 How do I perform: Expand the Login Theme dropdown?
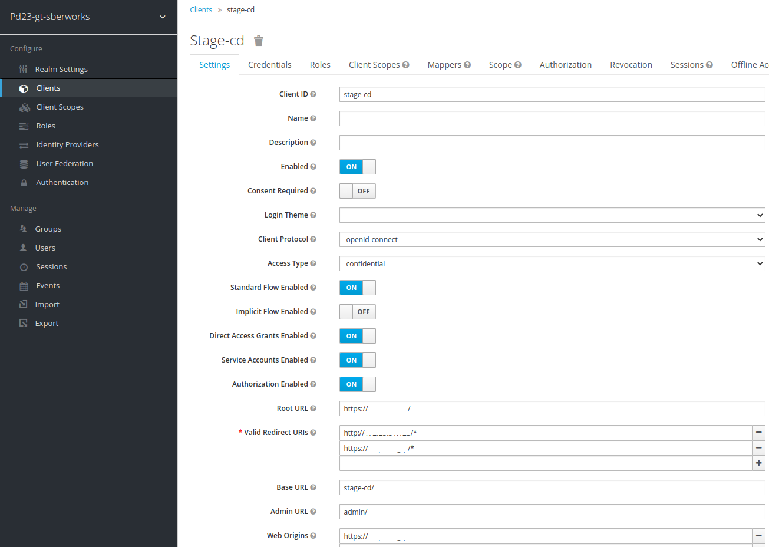pos(552,215)
